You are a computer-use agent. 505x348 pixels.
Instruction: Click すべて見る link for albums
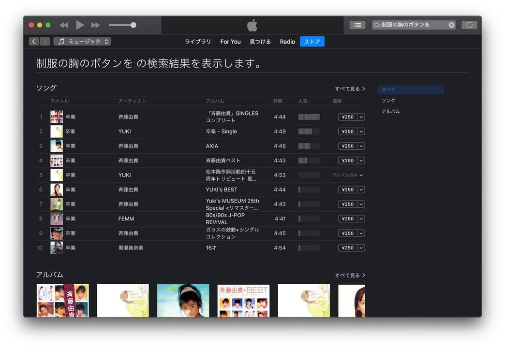pyautogui.click(x=350, y=275)
